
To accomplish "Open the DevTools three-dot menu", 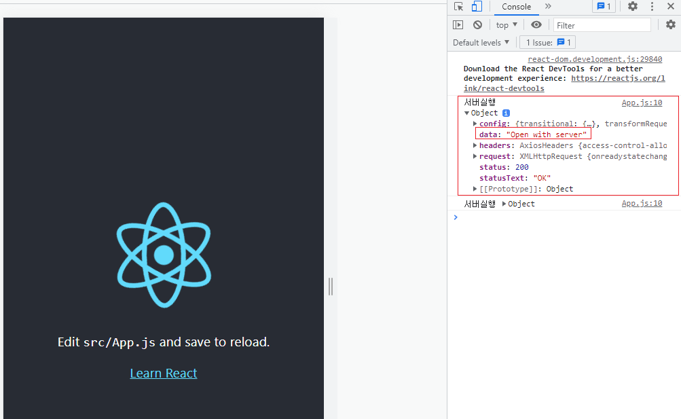I will pos(652,7).
